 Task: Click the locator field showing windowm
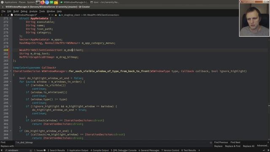pos(18,150)
